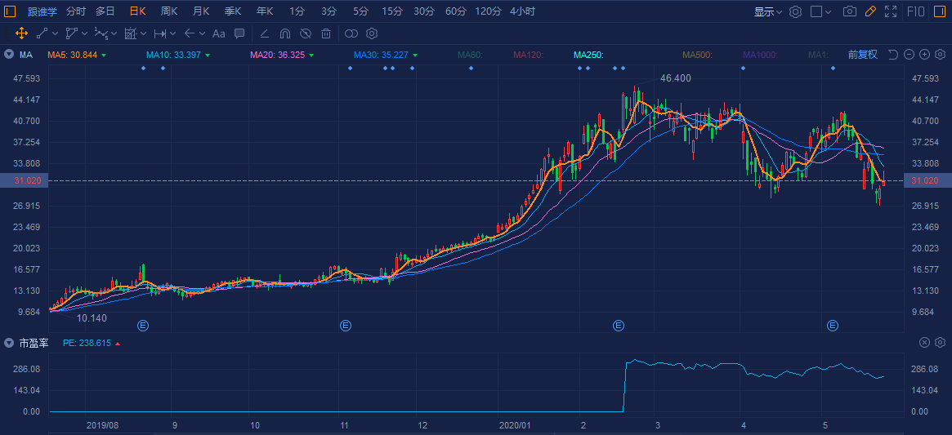
Task: Click the E earnings marker near 2020/02
Action: click(619, 326)
